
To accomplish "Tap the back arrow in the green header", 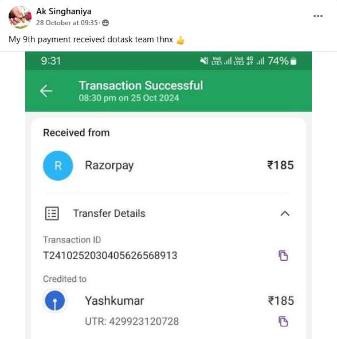I will [x=46, y=91].
